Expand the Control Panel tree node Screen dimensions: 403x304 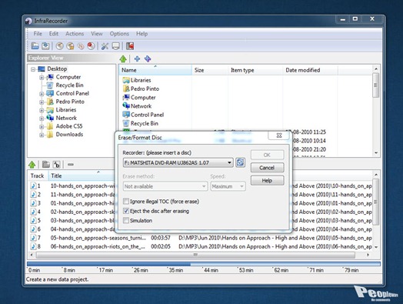[x=42, y=94]
